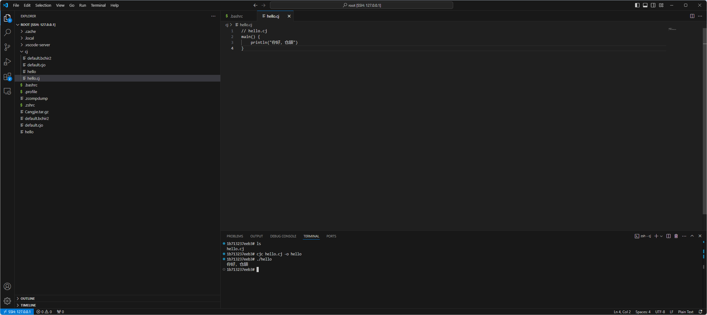The height and width of the screenshot is (315, 707).
Task: Open the Accounts icon
Action: click(7, 286)
